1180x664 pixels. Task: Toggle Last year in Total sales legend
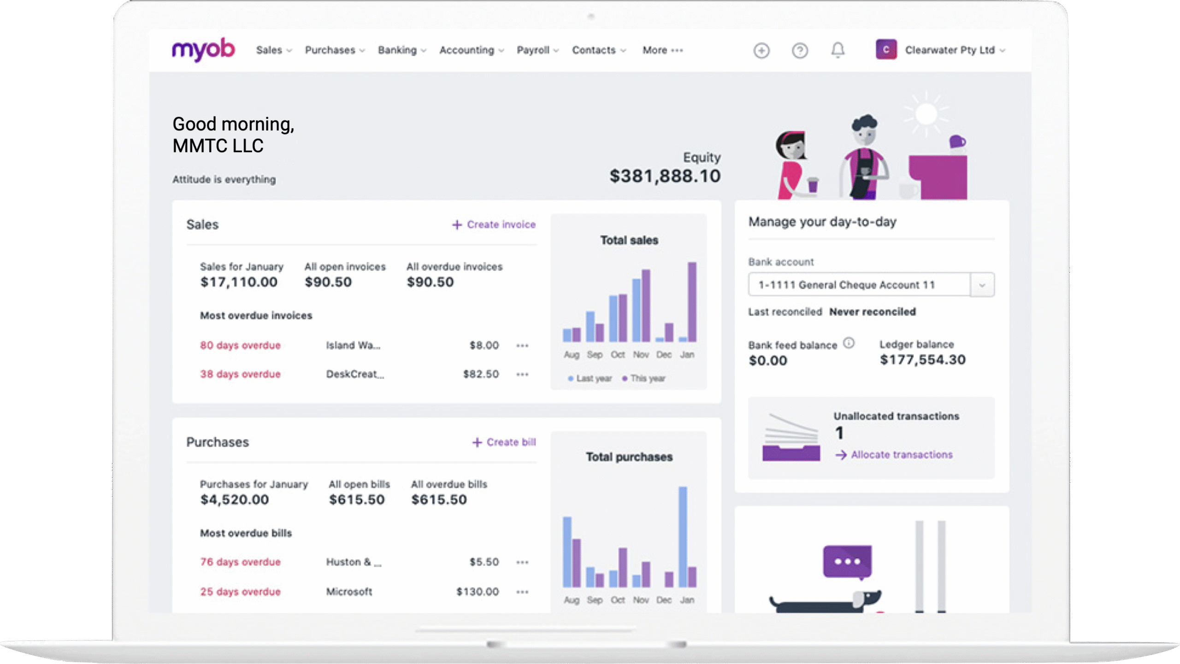[590, 378]
